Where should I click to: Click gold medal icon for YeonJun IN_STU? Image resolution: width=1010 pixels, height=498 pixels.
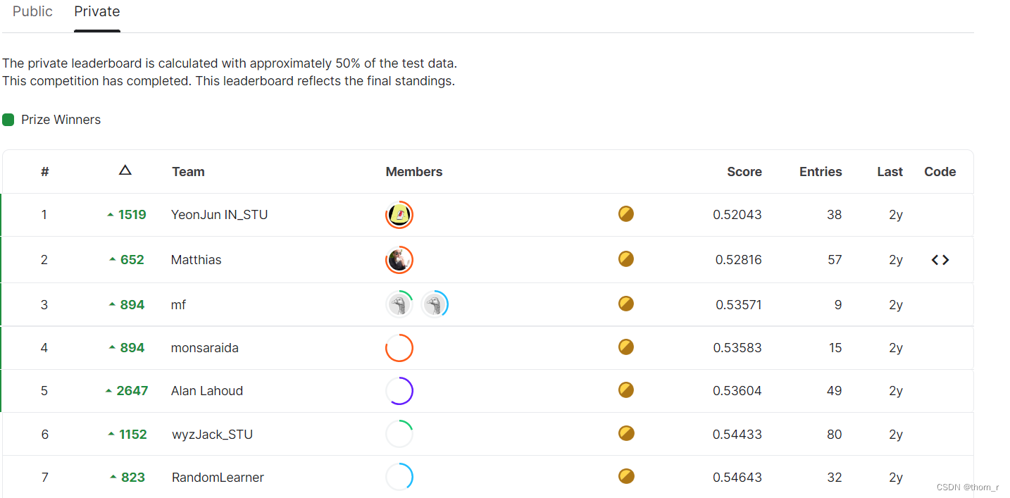[626, 213]
